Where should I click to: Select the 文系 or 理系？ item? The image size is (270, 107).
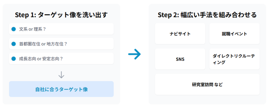(61, 29)
